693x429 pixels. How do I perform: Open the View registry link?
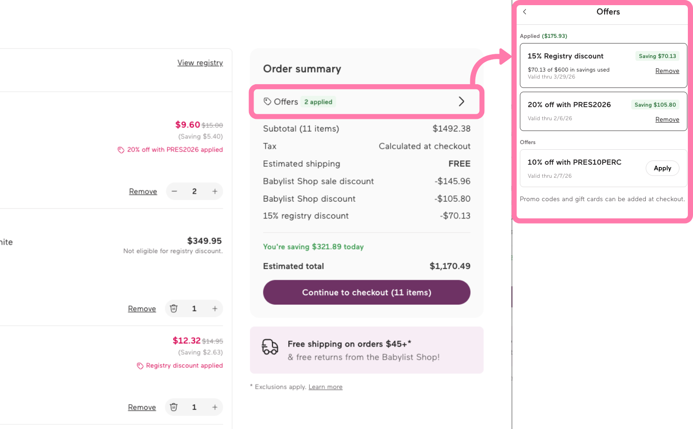coord(200,63)
